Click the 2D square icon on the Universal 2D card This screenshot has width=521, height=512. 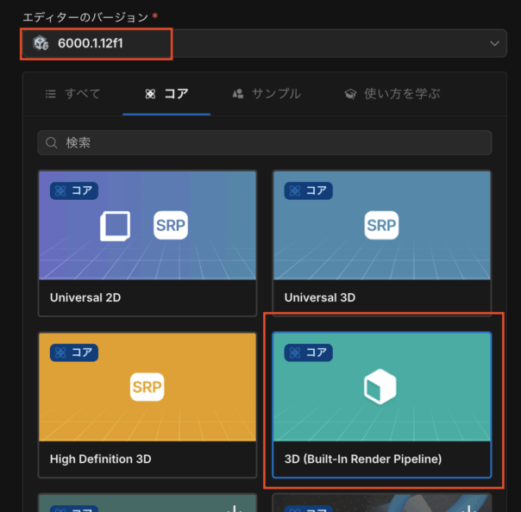pos(115,226)
